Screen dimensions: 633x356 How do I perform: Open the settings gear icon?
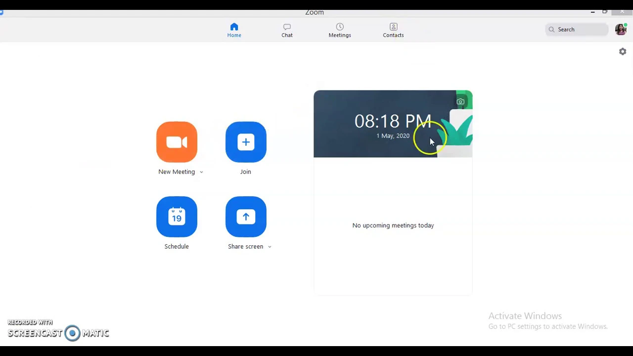coord(623,51)
